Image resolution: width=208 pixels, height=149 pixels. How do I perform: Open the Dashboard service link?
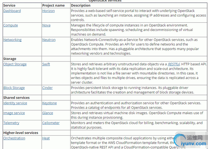click(12, 11)
